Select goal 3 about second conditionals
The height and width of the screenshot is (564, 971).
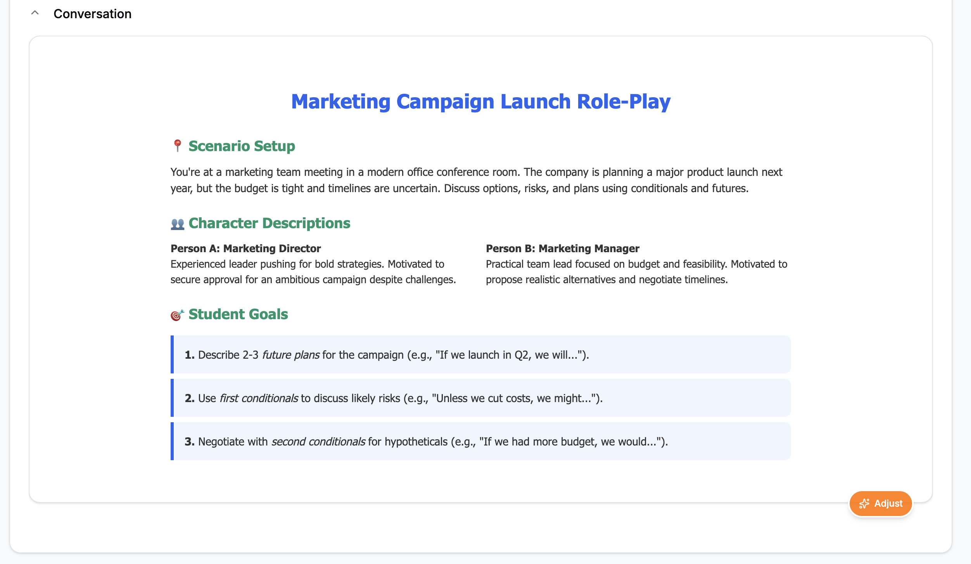pos(480,441)
